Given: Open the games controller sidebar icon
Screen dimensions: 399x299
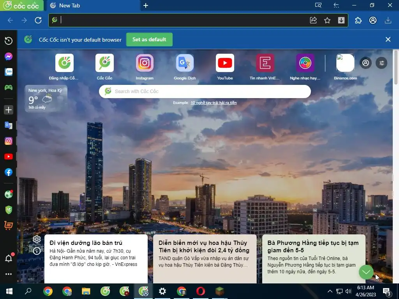Looking at the screenshot, I should 9,88.
